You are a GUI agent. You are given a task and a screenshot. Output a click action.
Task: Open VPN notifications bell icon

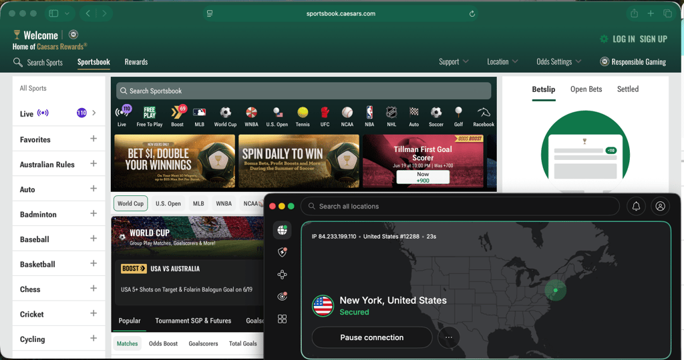coord(636,206)
